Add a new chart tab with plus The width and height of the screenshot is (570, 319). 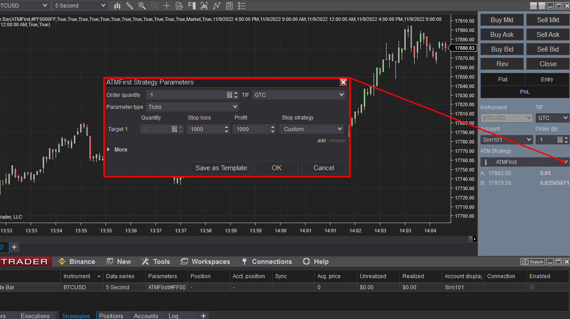14,247
